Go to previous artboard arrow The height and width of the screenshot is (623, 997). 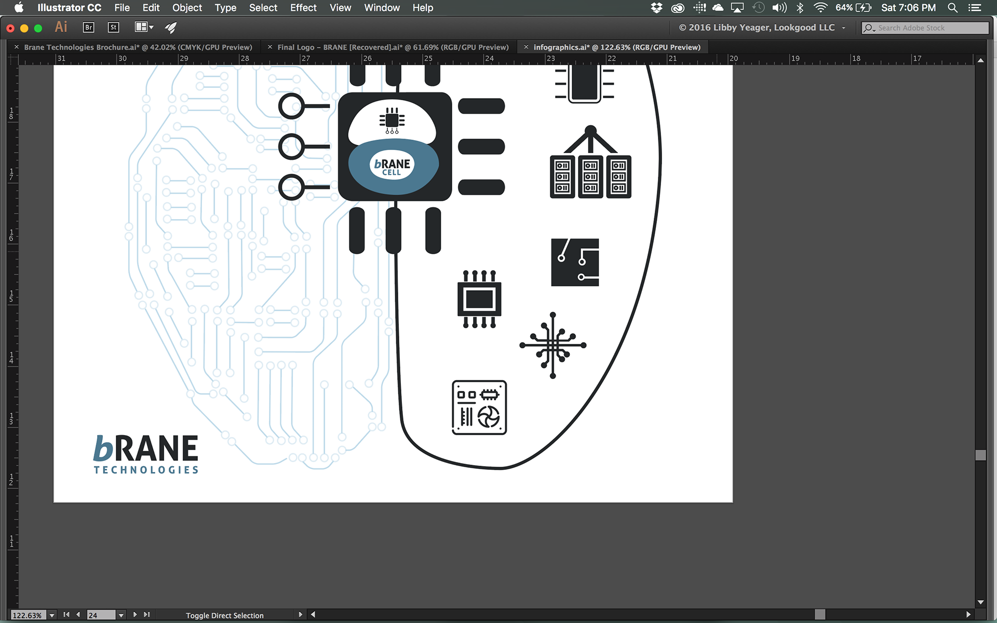78,615
